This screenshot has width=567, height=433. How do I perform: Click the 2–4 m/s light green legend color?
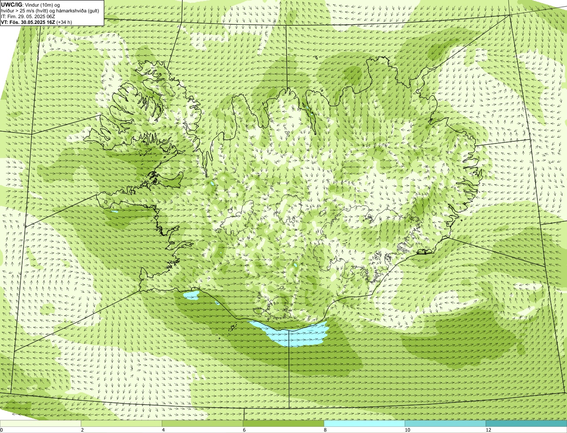pos(122,423)
